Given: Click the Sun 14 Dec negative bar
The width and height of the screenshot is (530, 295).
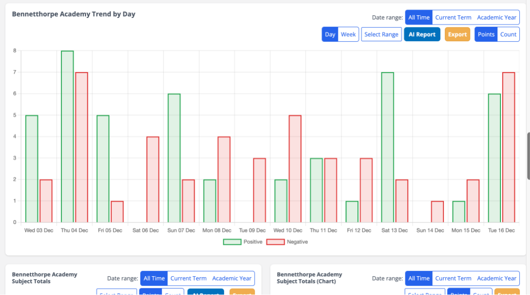Looking at the screenshot, I should coord(437,212).
